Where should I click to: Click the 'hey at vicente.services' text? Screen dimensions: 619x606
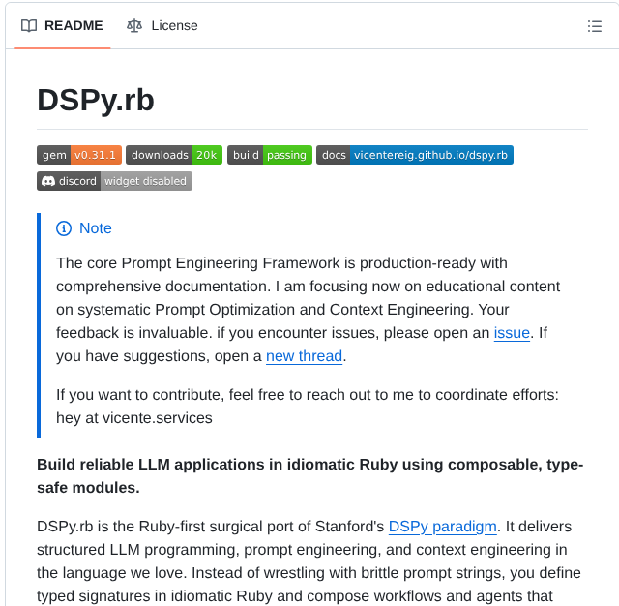tap(134, 418)
